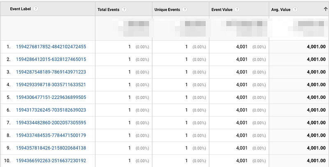Open event label 1594276817852-4842102472455
Image resolution: width=329 pixels, height=167 pixels.
click(51, 47)
